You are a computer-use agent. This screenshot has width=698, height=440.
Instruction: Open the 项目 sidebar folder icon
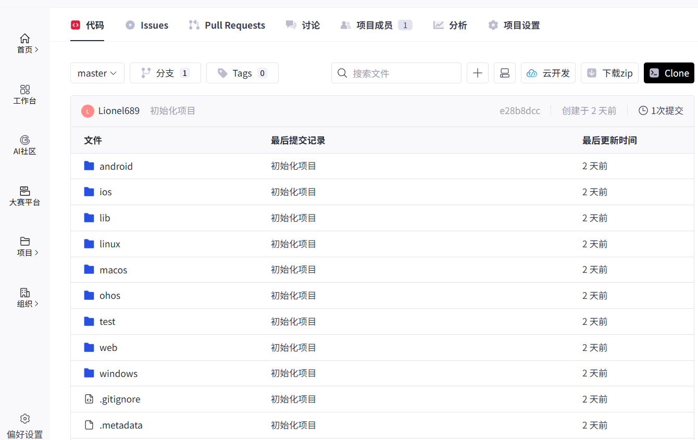(x=24, y=241)
